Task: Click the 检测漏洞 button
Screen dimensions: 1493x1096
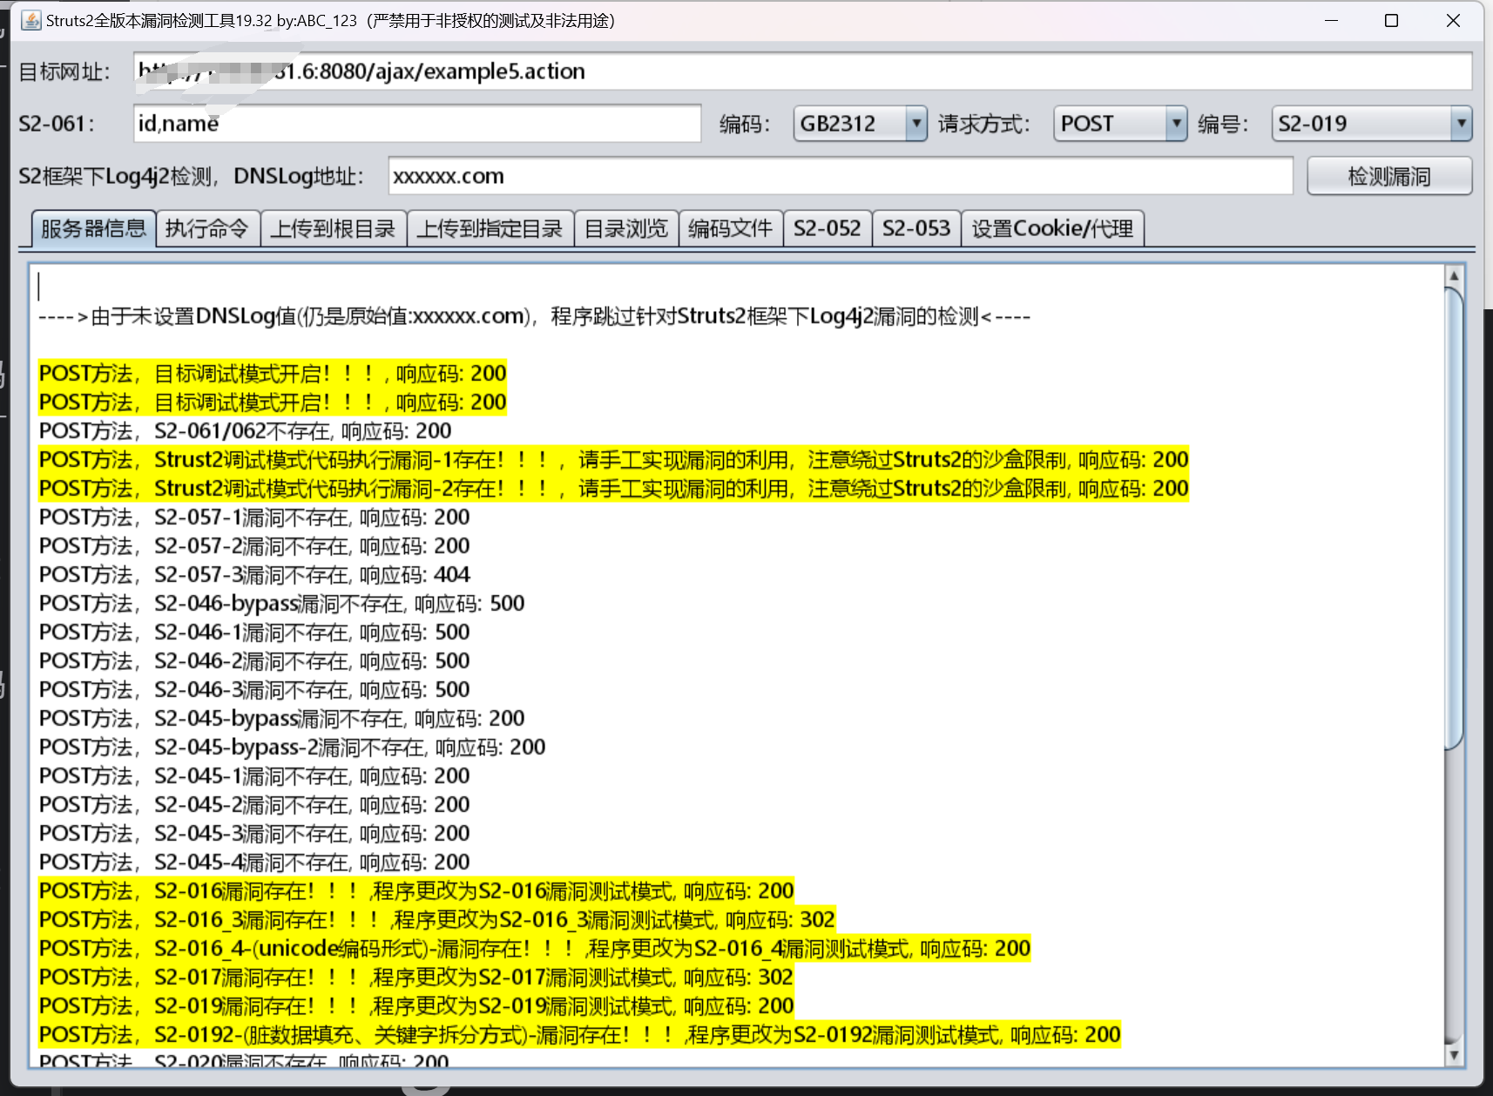Action: pyautogui.click(x=1388, y=176)
